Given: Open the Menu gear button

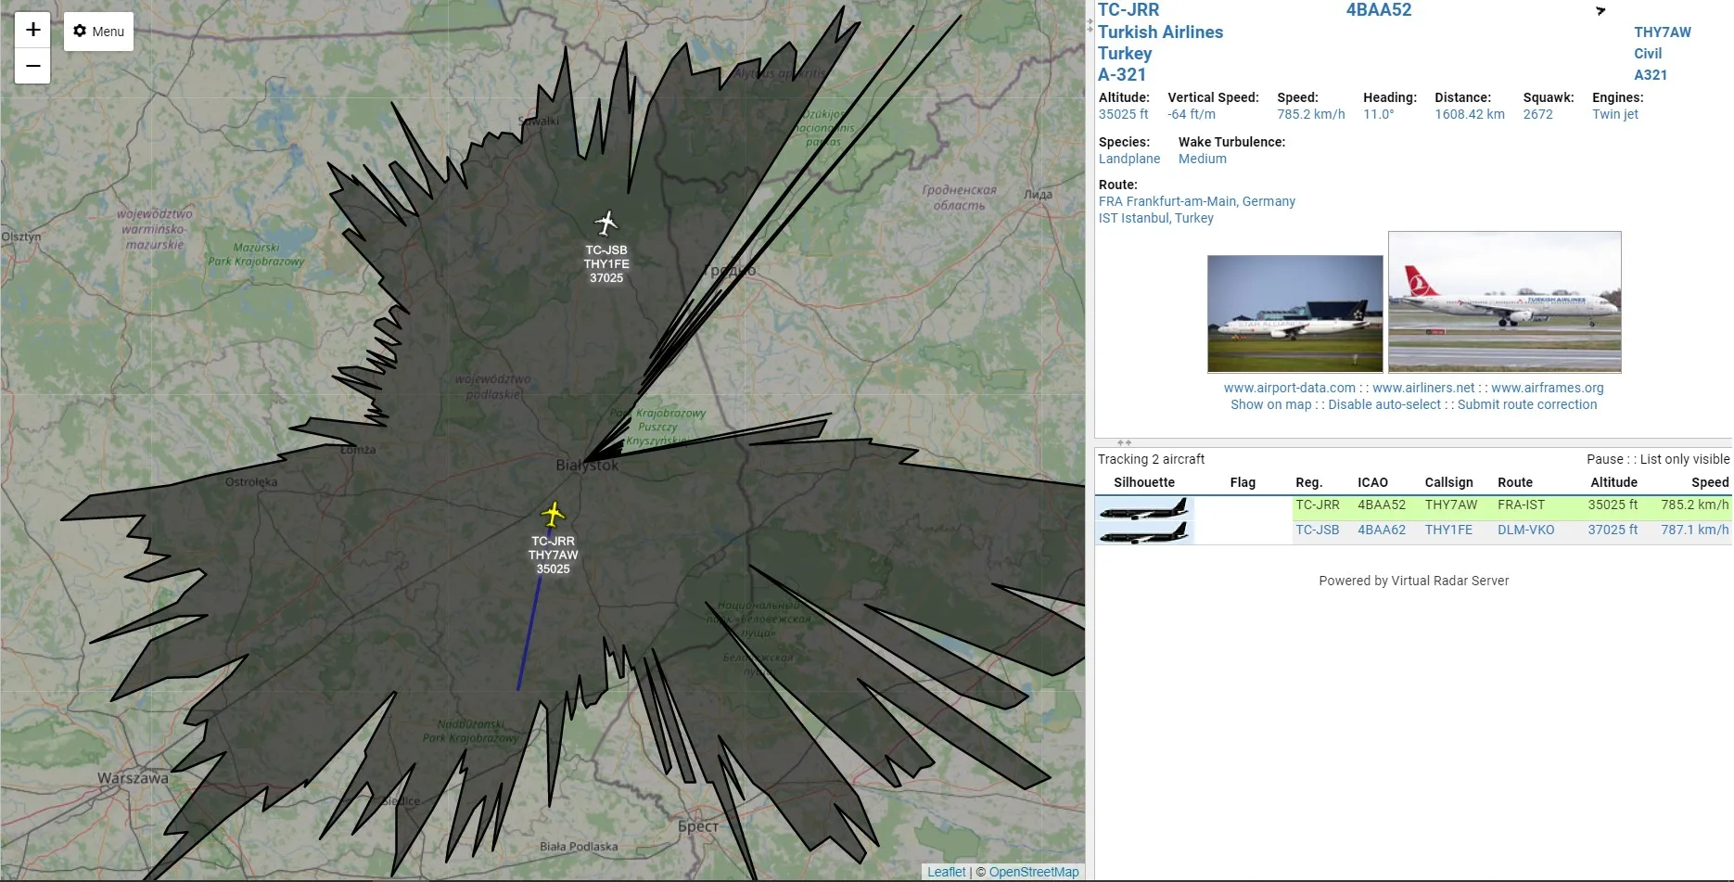Looking at the screenshot, I should (x=98, y=32).
